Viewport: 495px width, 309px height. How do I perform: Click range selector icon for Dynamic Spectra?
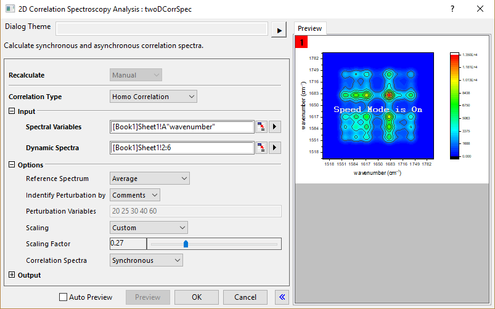pyautogui.click(x=261, y=148)
